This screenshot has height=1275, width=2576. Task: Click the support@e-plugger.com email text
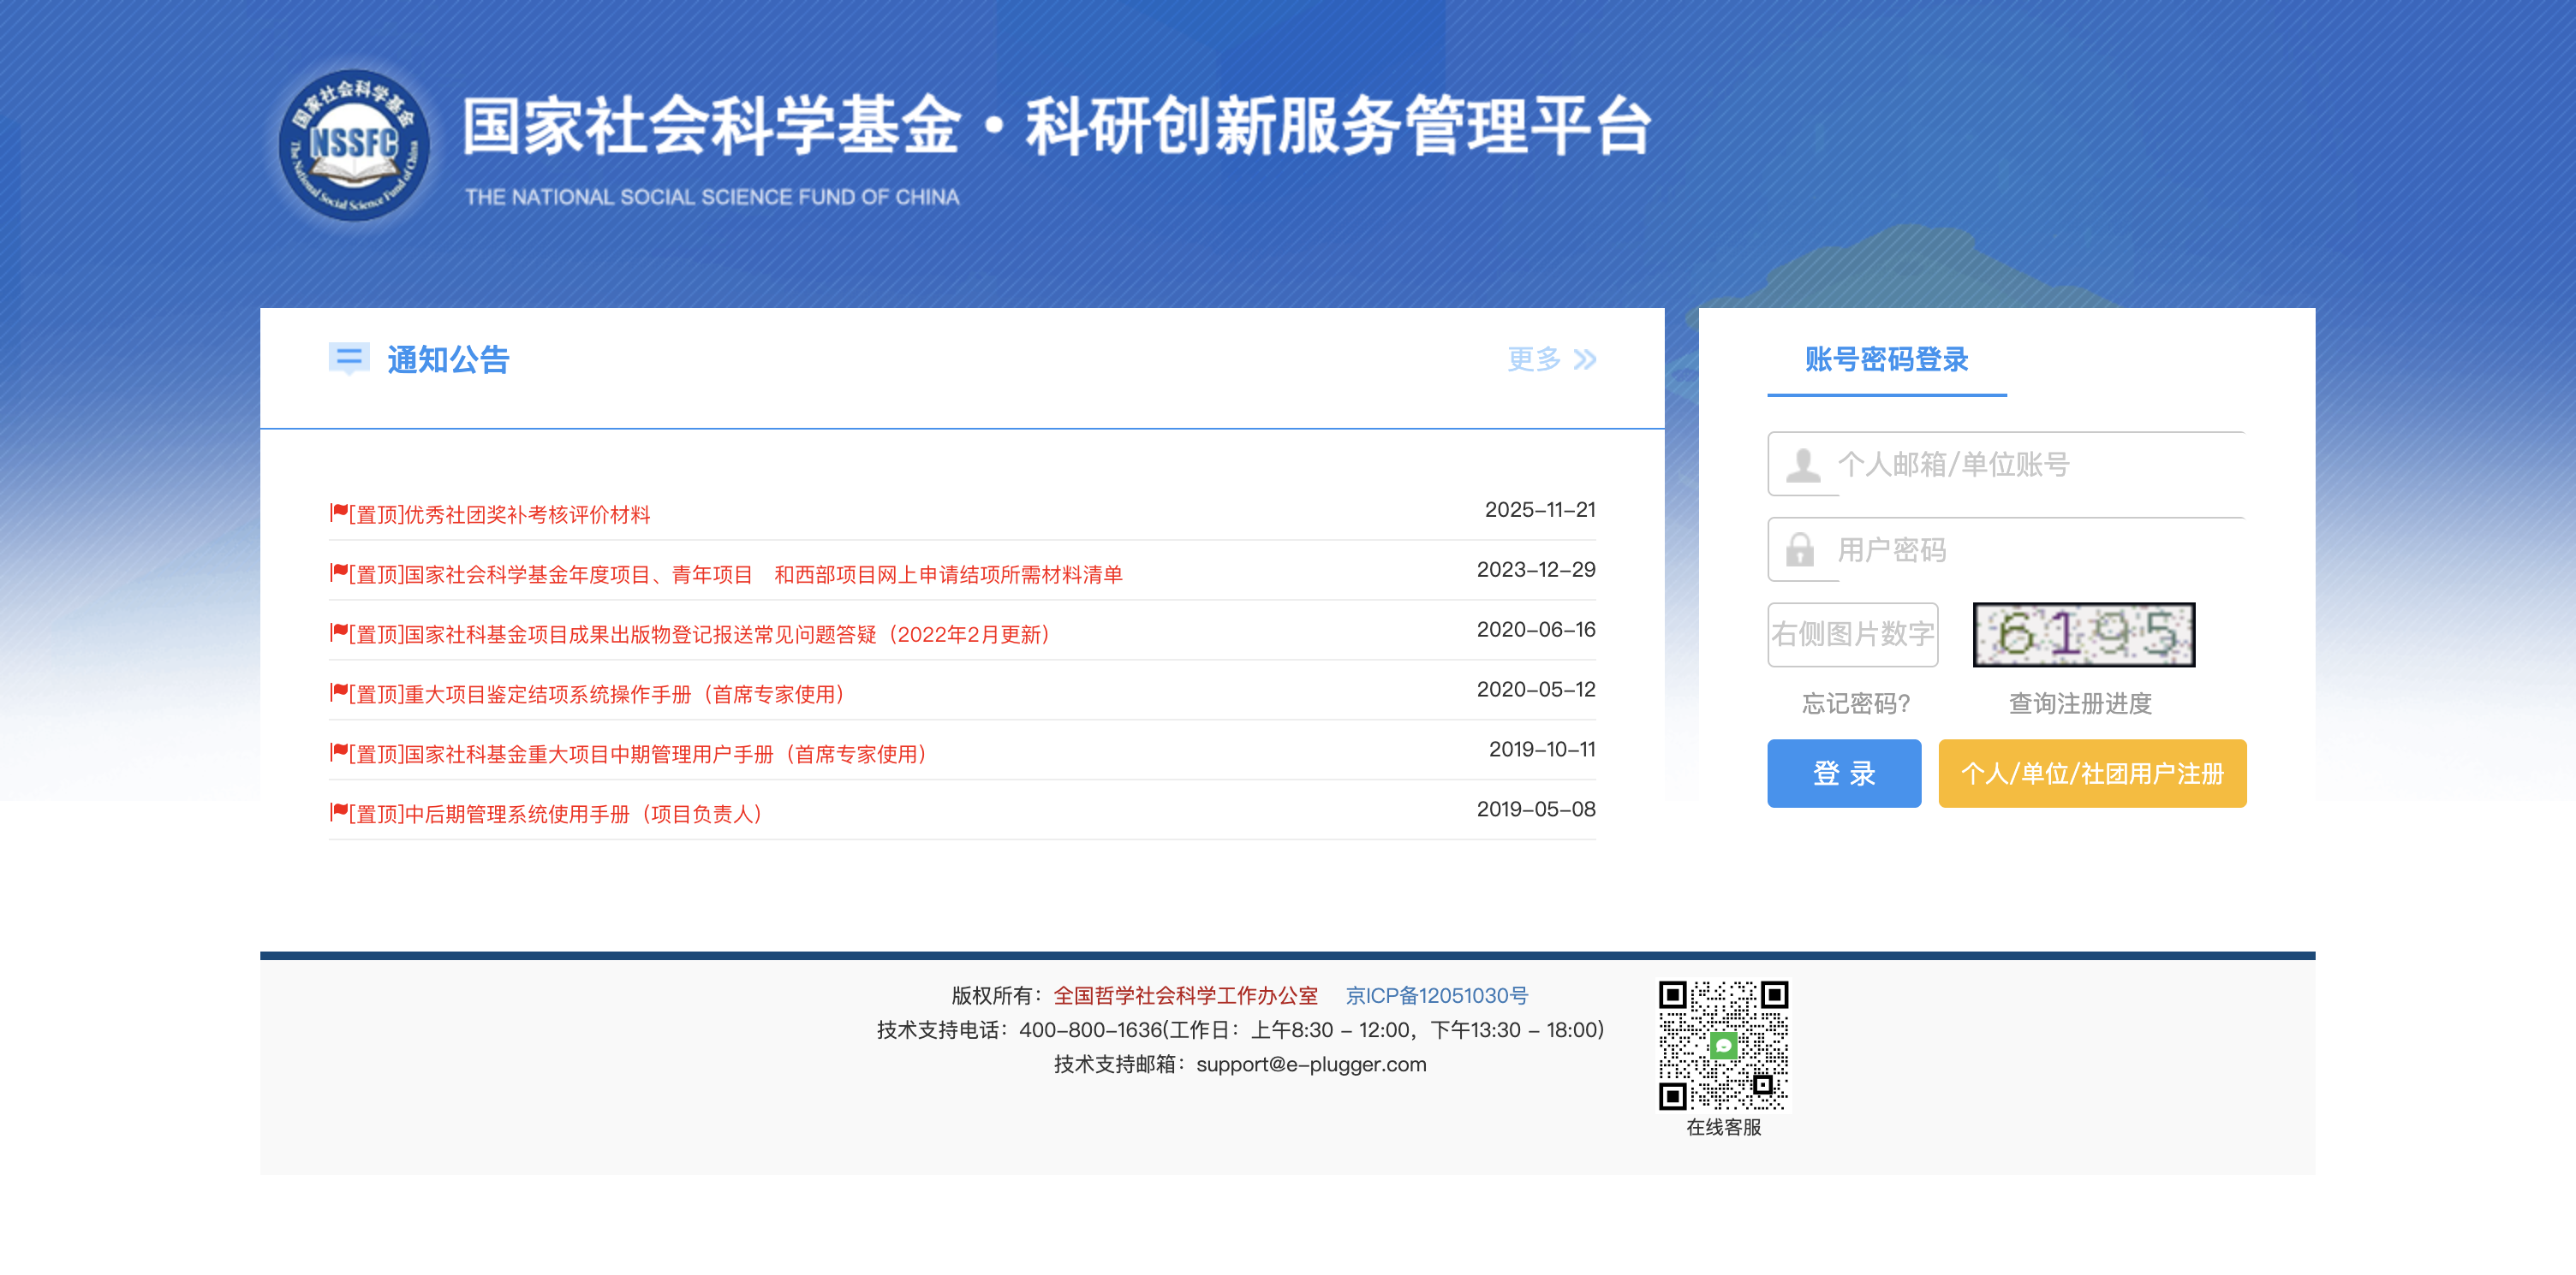[1311, 1064]
